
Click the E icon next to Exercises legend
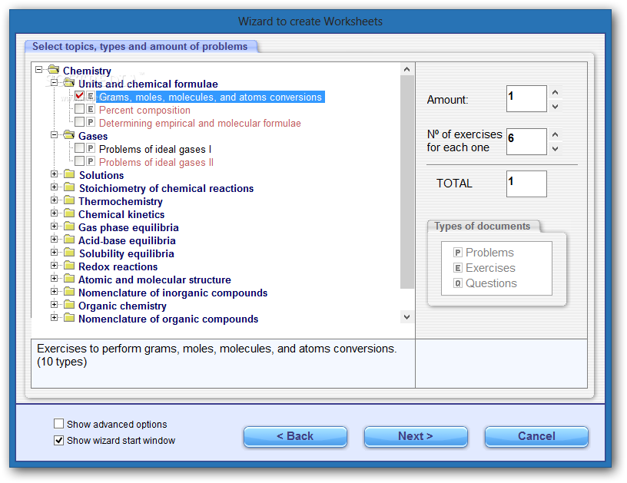[458, 268]
